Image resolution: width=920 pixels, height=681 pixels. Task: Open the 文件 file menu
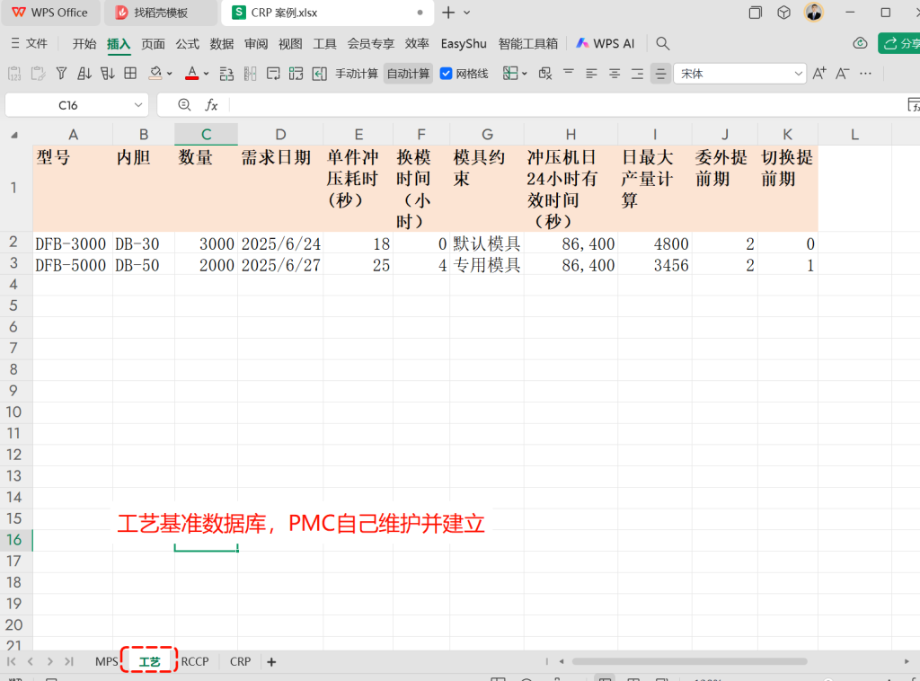(30, 43)
